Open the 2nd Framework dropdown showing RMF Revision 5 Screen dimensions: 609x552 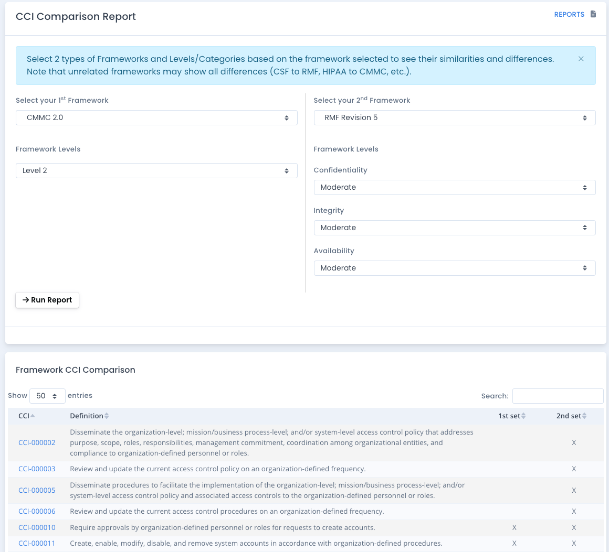(x=455, y=117)
